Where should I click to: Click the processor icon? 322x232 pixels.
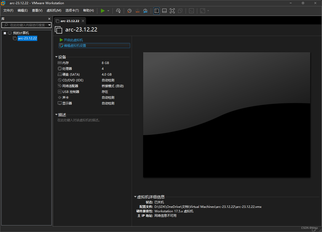60,69
